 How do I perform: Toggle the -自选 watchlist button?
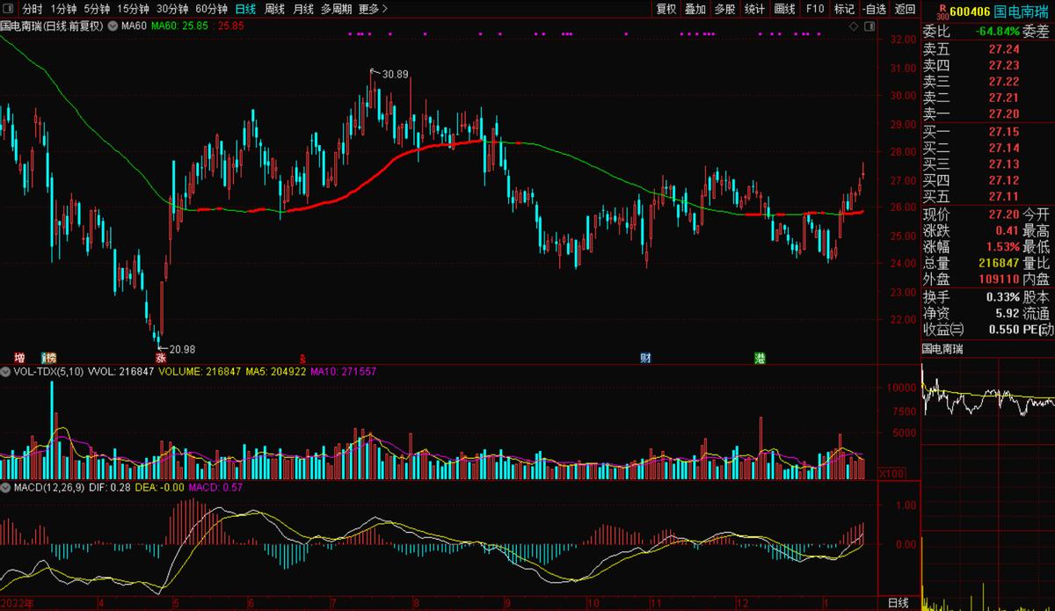[x=874, y=9]
